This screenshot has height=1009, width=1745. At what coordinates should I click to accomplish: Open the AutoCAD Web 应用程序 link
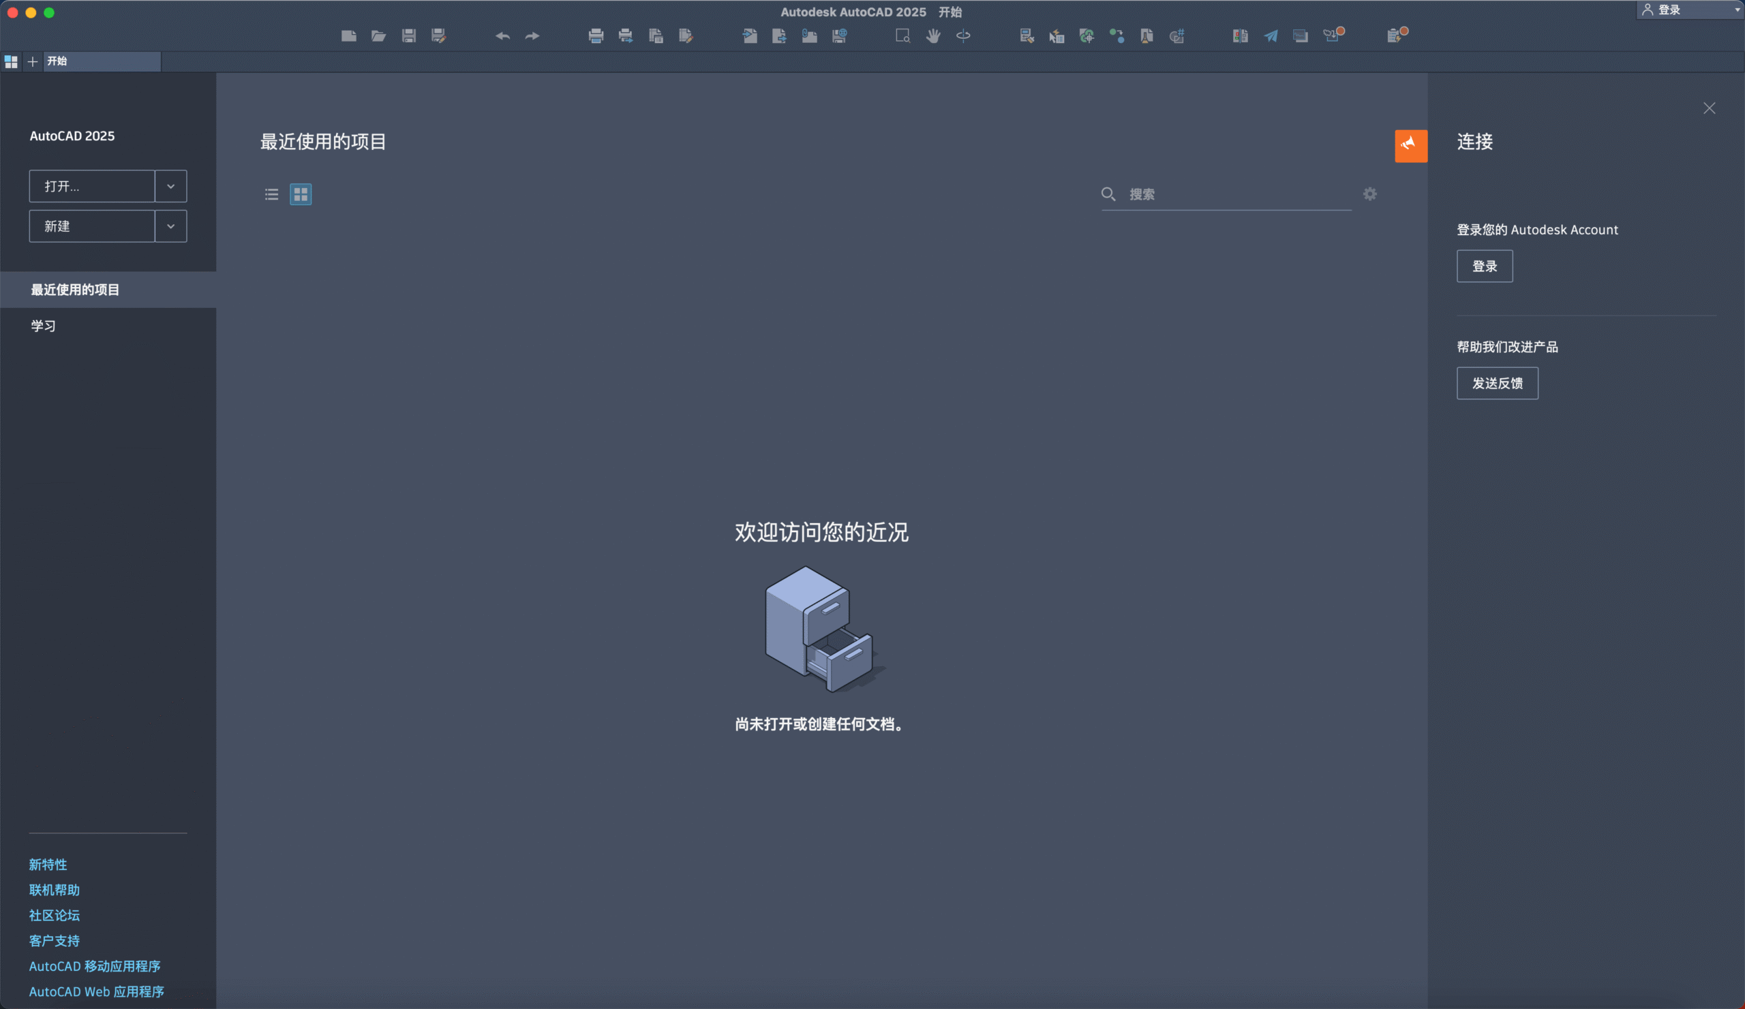(96, 992)
